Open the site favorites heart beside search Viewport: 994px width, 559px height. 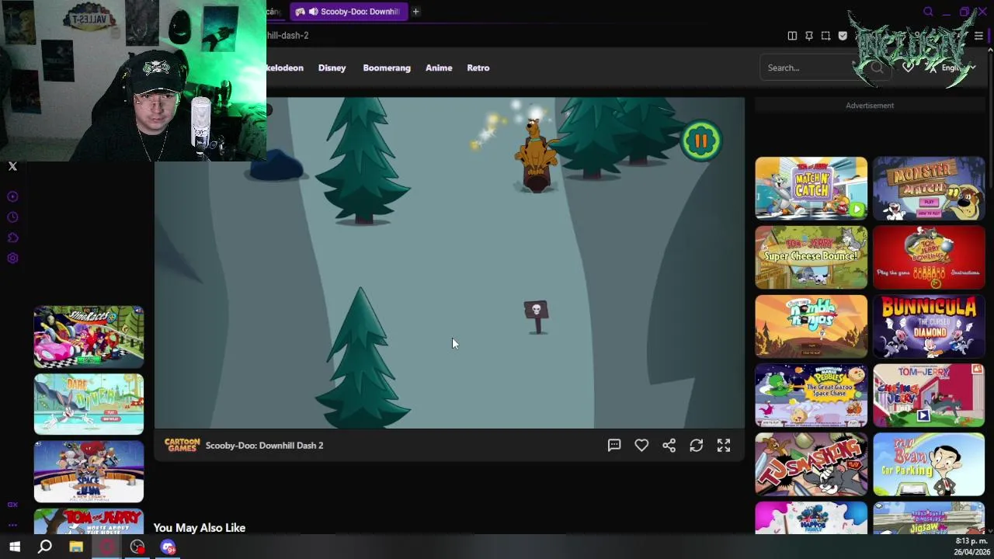pos(908,68)
